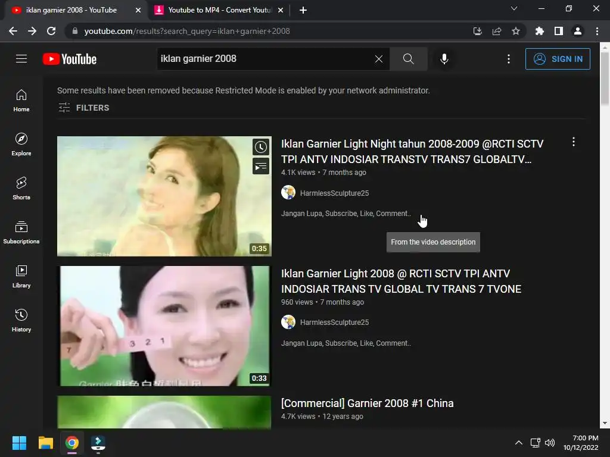610x457 pixels.
Task: Toggle Chrome side panel
Action: point(559,31)
